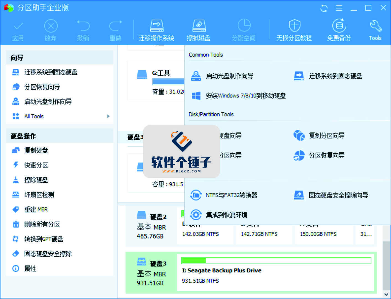This screenshot has height=299, width=391.
Task: Select the 142.03GB NTFS partition
Action: (205, 234)
